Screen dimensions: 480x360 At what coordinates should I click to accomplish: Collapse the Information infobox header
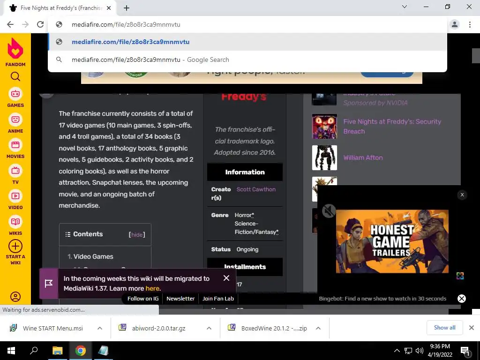click(x=245, y=172)
